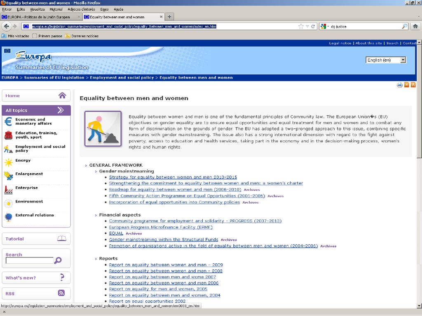Switch to EUROPA Políticas de la Unión Europea tab
Screen dimensions: 422x316
click(41, 16)
